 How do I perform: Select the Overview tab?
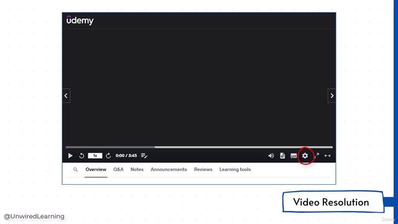coord(96,169)
